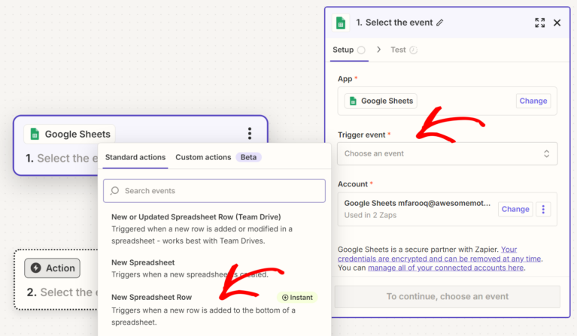Click the Google Sheets chip in App field
Screen dimensions: 577x336
coord(381,101)
